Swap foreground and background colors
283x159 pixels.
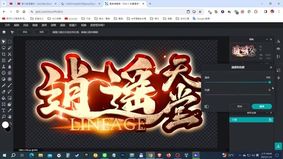click(x=11, y=124)
